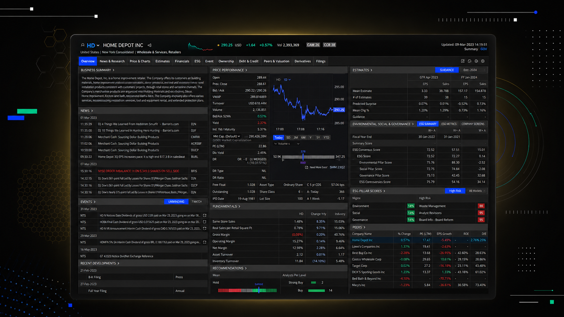Select the 3M chart range
The image size is (564, 317).
click(x=295, y=137)
